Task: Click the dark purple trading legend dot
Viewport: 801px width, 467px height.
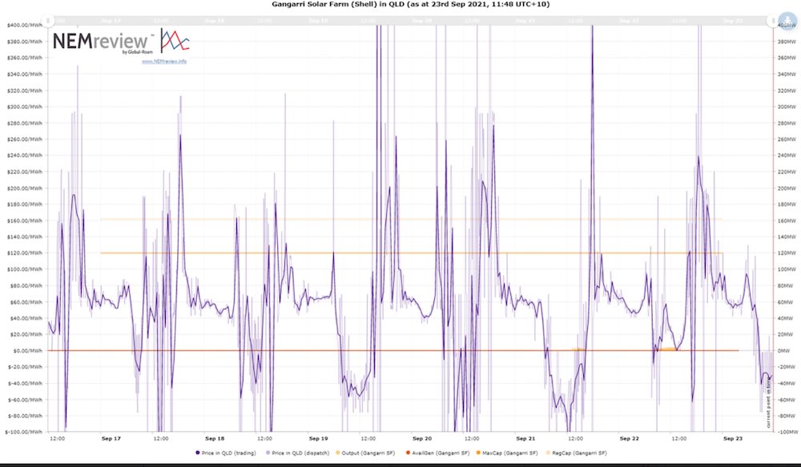Action: 198,453
